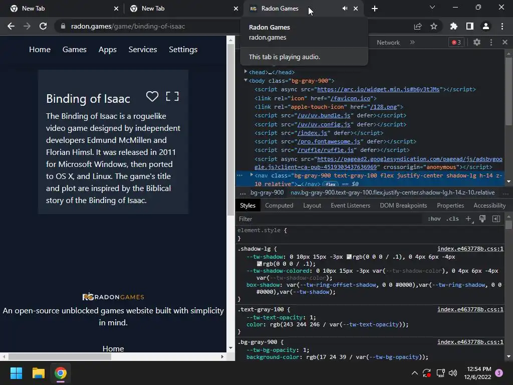Viewport: 513px width, 385px height.
Task: Click the ellipsis beside the nav DOM node
Action: pyautogui.click(x=240, y=175)
